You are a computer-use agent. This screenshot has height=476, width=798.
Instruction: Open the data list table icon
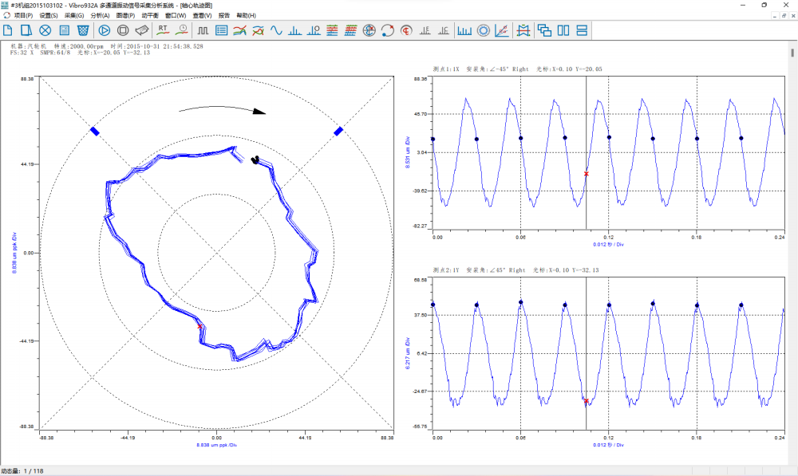tap(221, 30)
